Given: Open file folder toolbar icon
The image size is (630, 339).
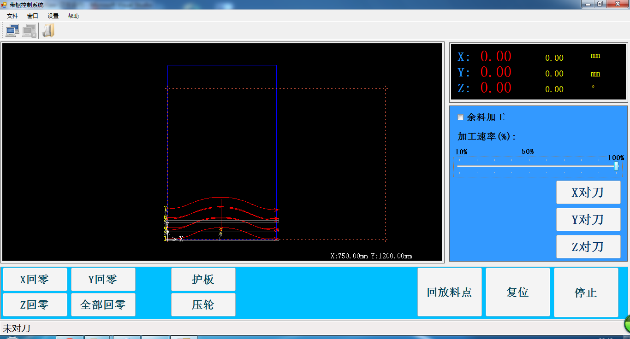Looking at the screenshot, I should (x=48, y=30).
